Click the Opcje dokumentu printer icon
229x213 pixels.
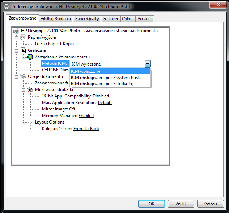click(23, 76)
